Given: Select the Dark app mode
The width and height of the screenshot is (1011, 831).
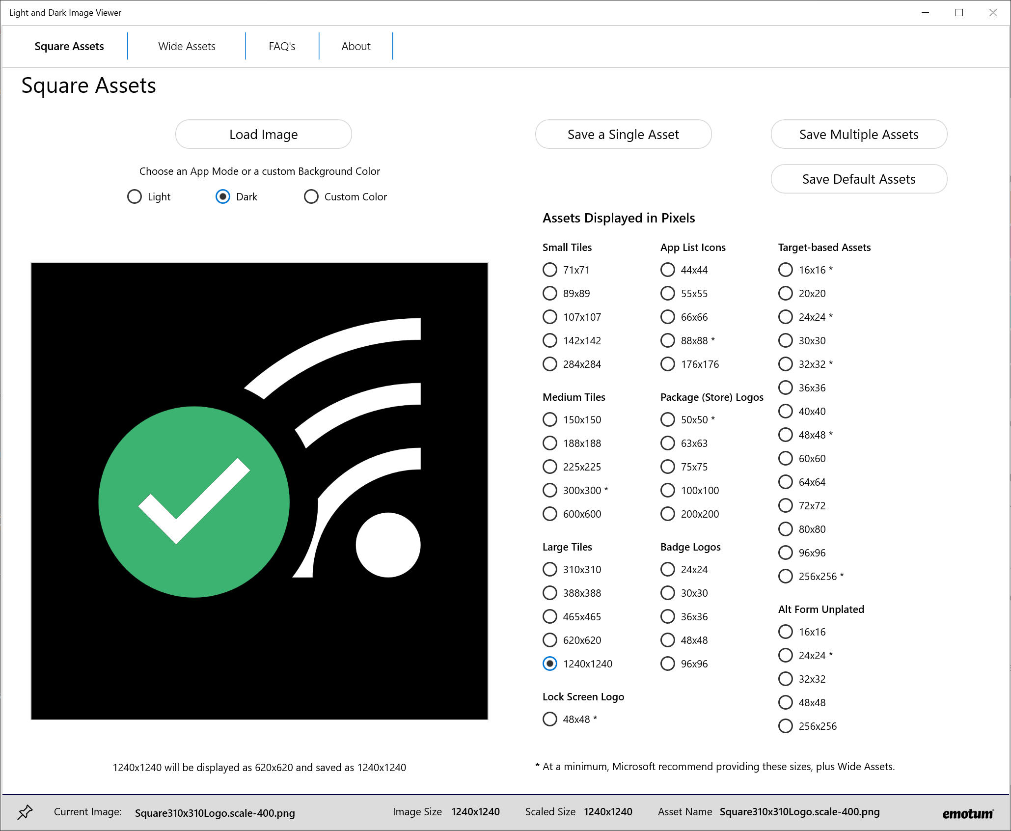Looking at the screenshot, I should (x=236, y=196).
